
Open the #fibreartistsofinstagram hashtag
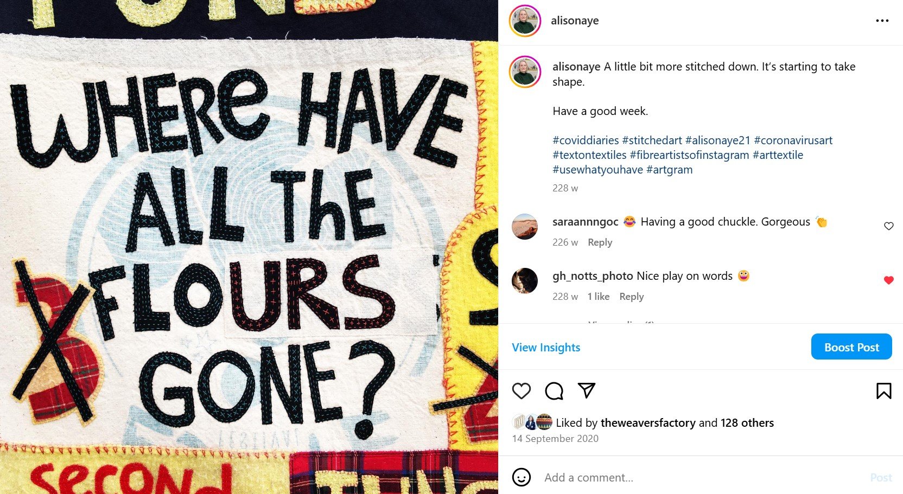pyautogui.click(x=689, y=155)
